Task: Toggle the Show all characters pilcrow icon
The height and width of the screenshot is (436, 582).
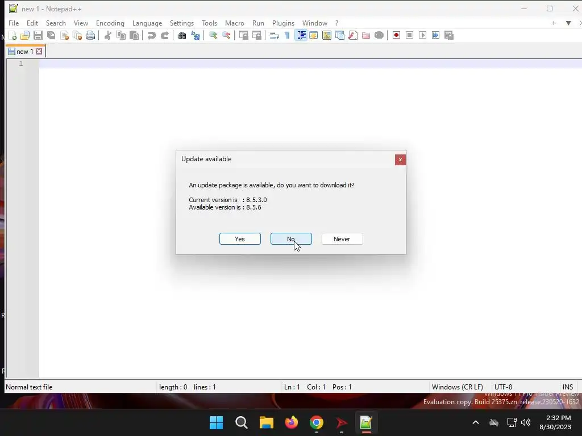Action: click(287, 35)
